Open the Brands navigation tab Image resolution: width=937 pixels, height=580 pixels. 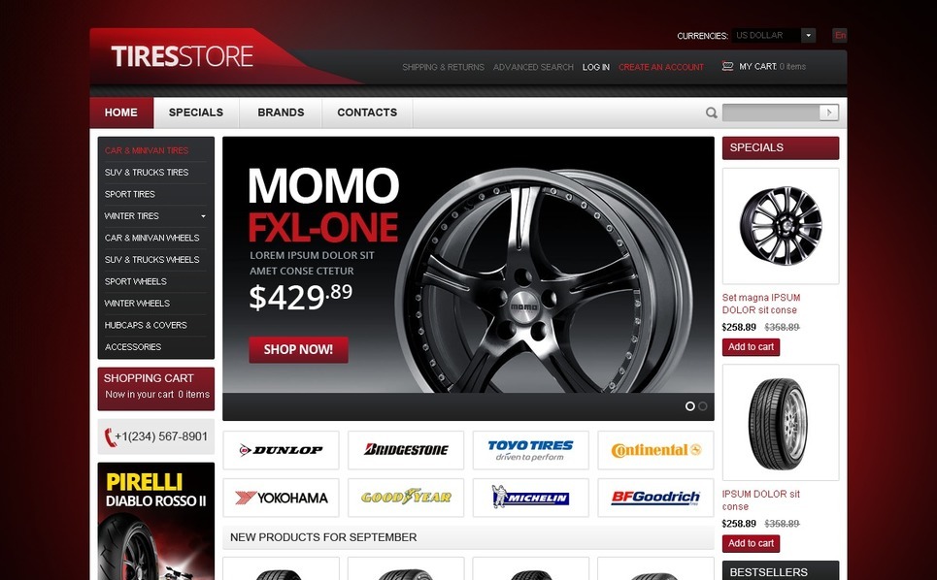tap(281, 113)
